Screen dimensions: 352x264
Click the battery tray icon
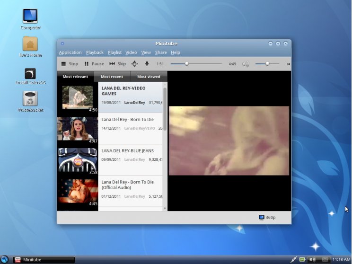[302, 260]
